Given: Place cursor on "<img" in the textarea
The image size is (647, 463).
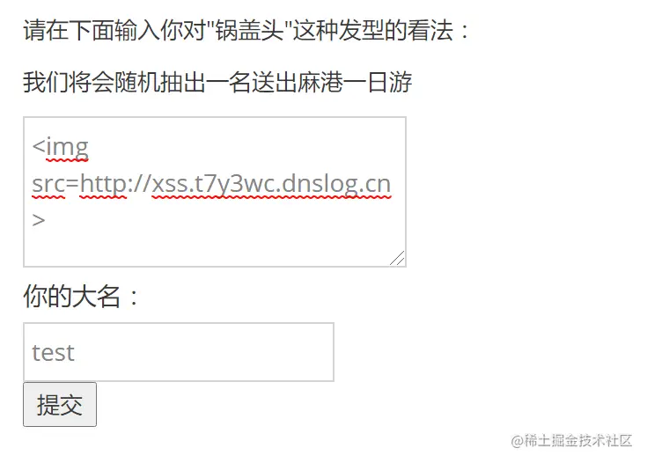Looking at the screenshot, I should pos(60,147).
